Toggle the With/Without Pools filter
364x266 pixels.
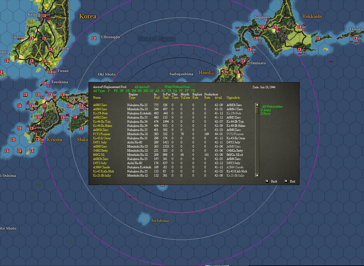click(177, 87)
